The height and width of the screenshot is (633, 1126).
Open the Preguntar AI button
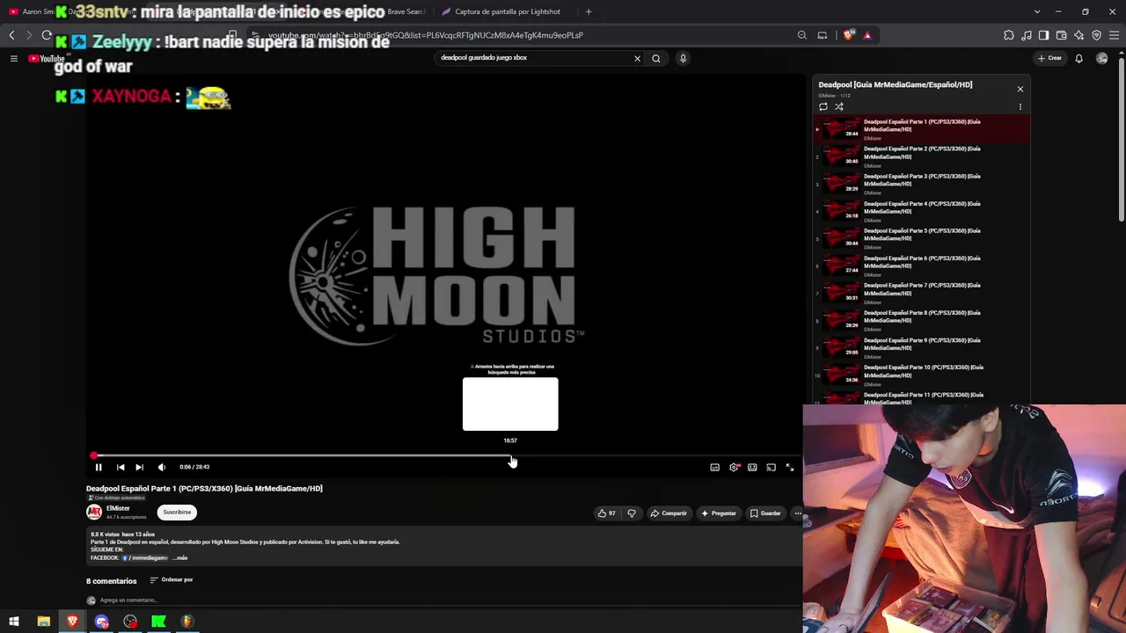pos(719,513)
